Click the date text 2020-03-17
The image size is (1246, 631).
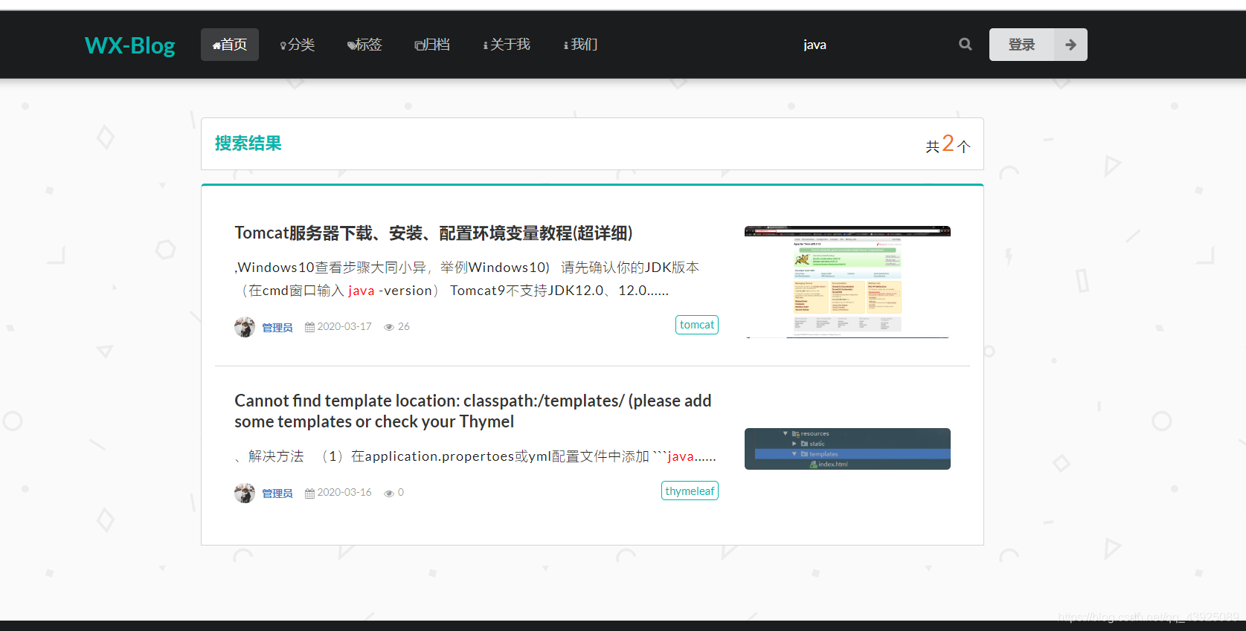click(344, 326)
